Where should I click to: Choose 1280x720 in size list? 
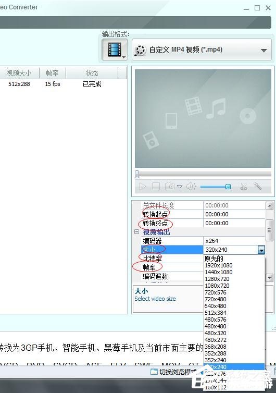[x=234, y=279]
